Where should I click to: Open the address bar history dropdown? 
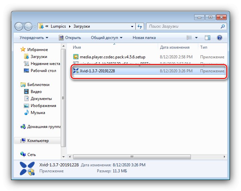tap(132, 27)
